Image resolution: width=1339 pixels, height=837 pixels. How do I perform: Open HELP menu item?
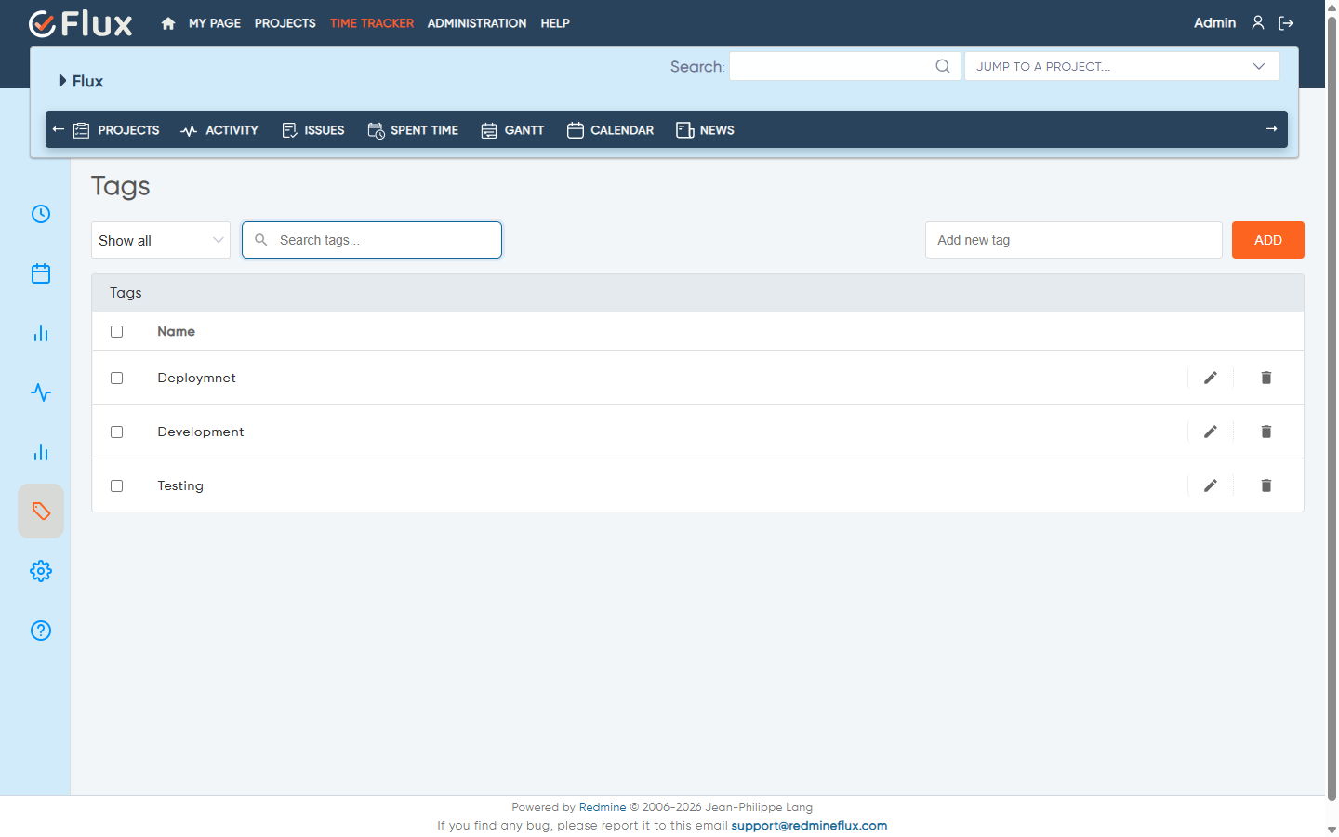[555, 23]
